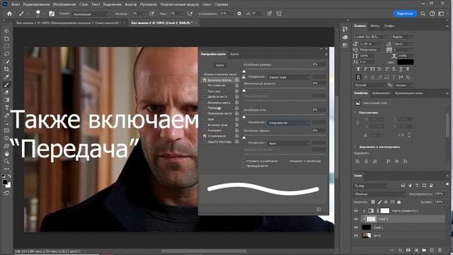Click the Кисти button in brush settings
453x255 pixels.
[220, 65]
